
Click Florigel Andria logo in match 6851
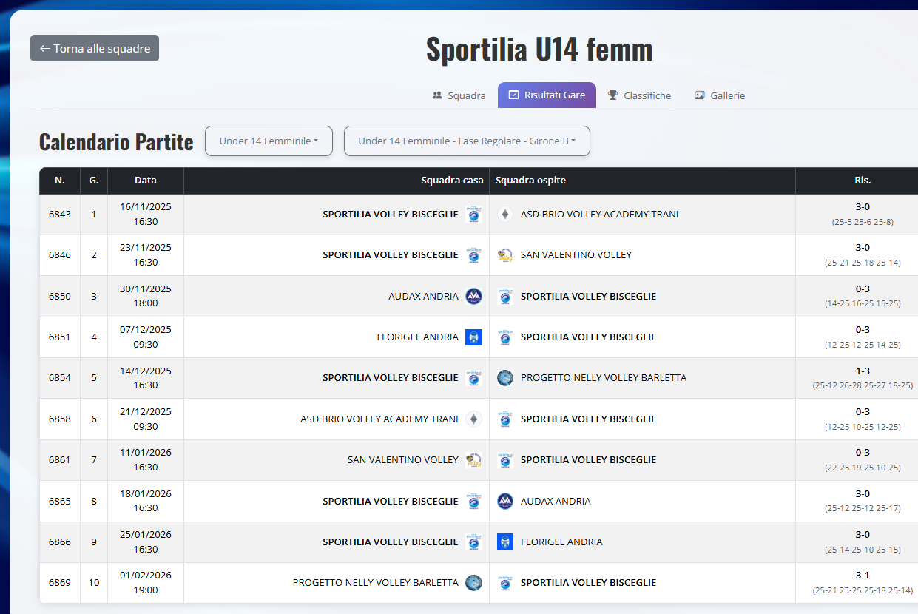pyautogui.click(x=473, y=337)
